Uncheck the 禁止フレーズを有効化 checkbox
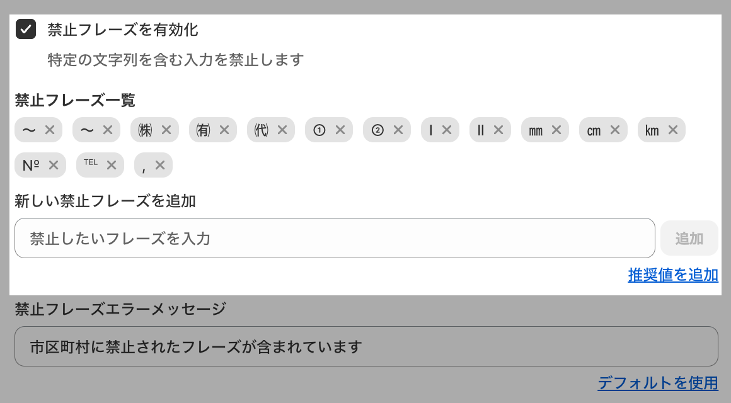This screenshot has width=731, height=403. 26,30
